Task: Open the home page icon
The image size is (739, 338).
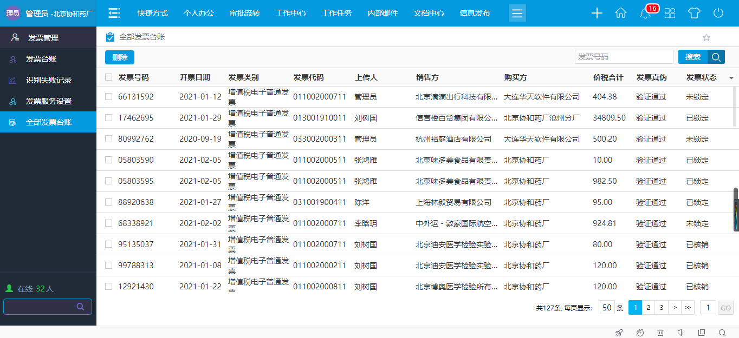Action: click(x=621, y=14)
